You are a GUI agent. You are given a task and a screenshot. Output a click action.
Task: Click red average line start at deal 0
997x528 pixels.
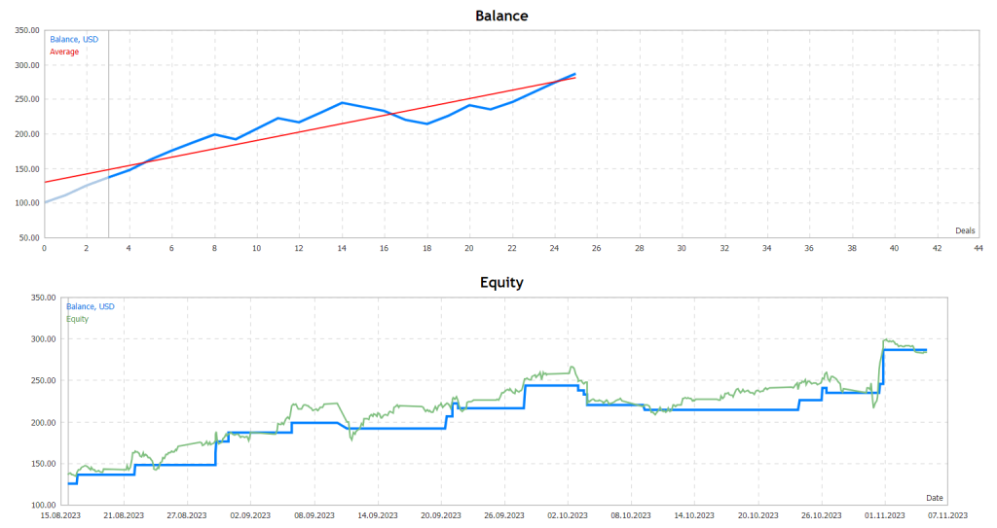(45, 182)
